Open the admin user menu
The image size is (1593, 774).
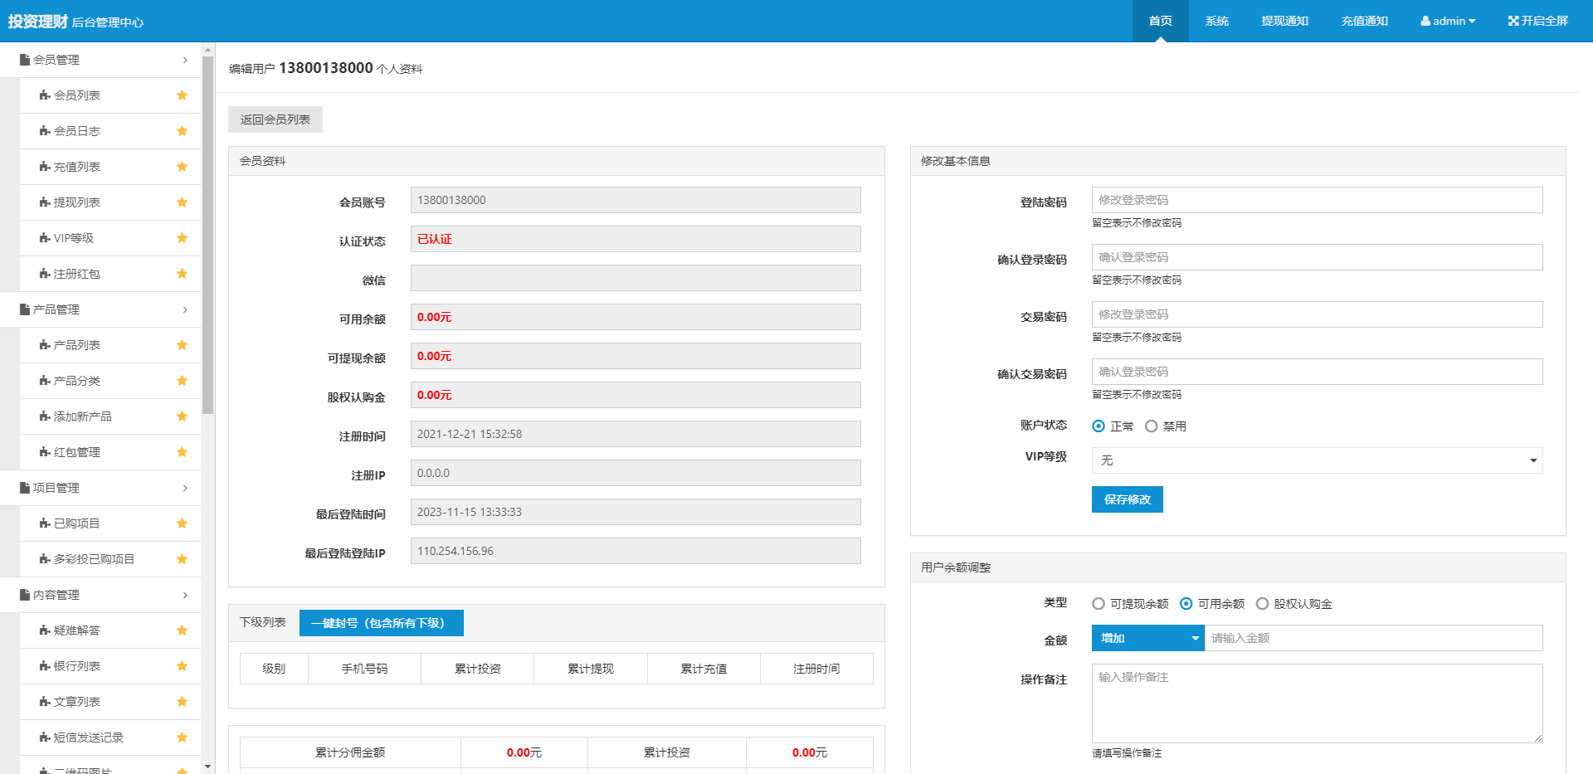[1448, 21]
